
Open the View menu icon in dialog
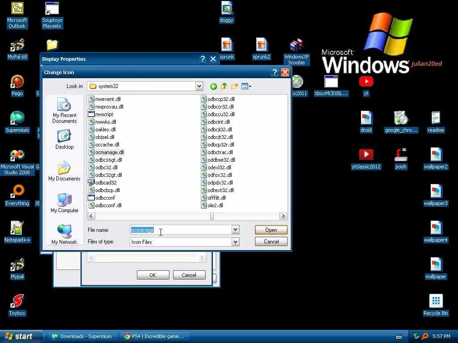point(246,86)
